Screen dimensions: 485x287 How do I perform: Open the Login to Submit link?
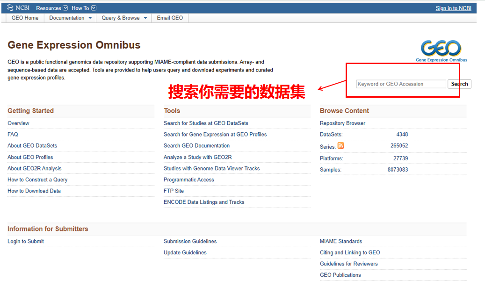[26, 241]
